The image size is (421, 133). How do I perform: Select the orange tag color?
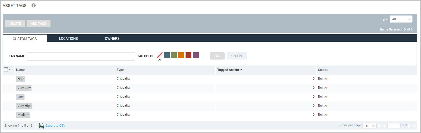pos(181,55)
